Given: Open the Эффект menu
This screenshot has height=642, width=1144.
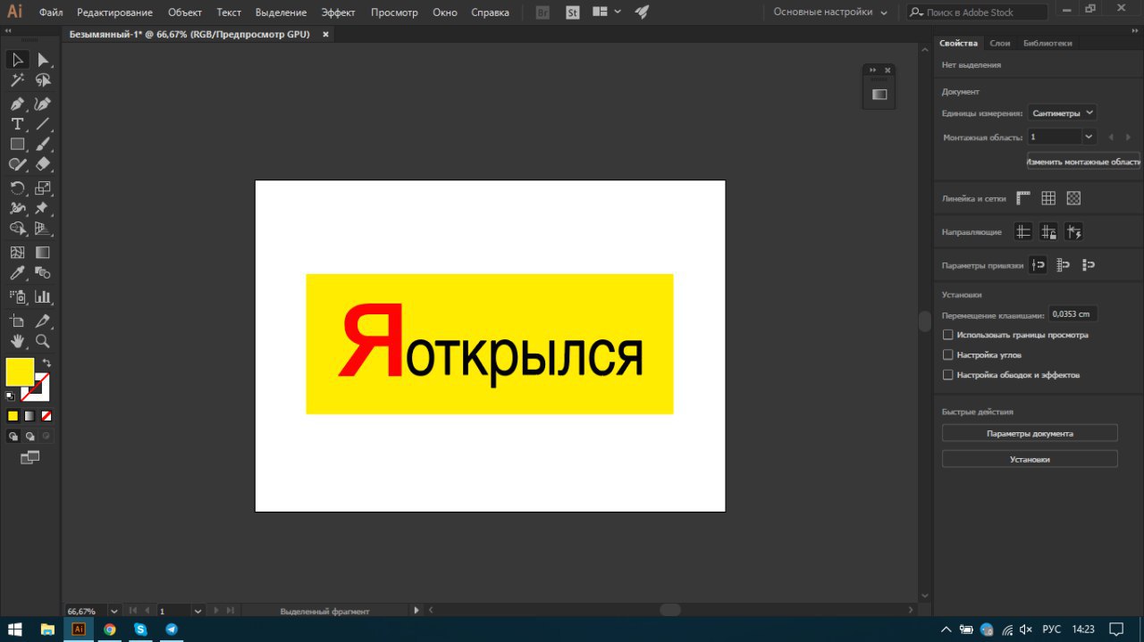Looking at the screenshot, I should 339,13.
